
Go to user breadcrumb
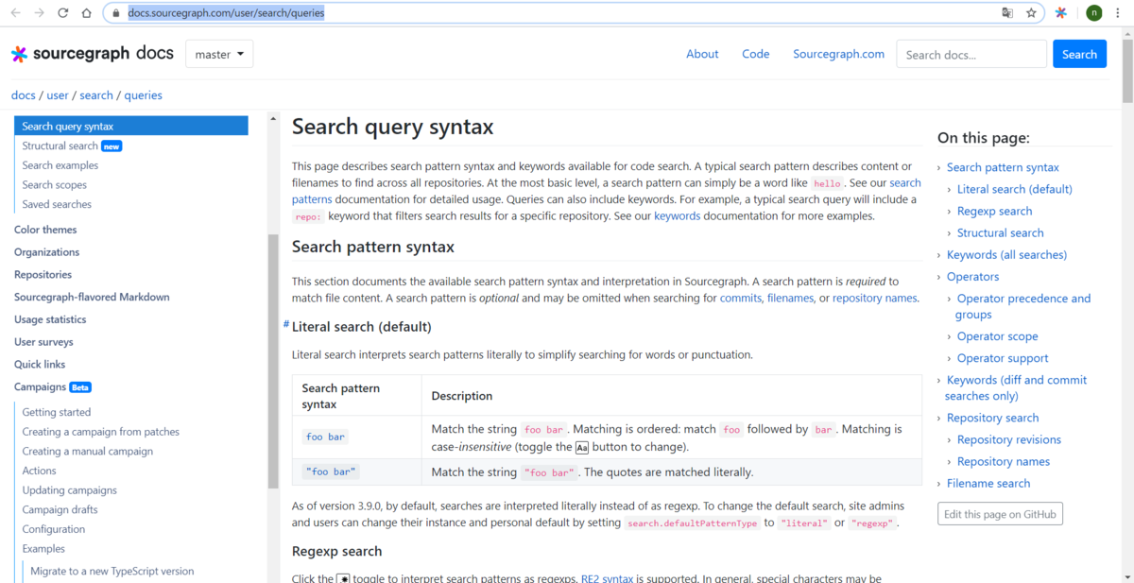58,95
